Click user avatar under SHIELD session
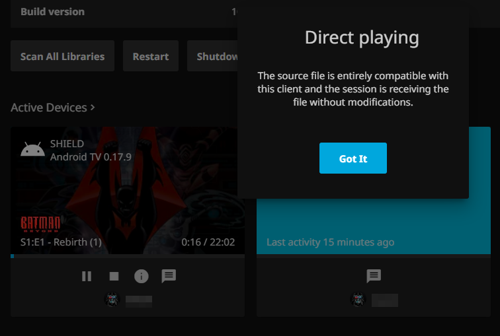This screenshot has height=336, width=500. 112,300
